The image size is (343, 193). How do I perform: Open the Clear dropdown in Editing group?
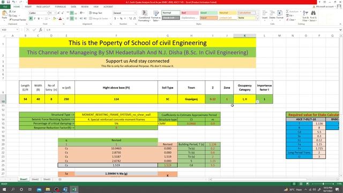[291, 20]
